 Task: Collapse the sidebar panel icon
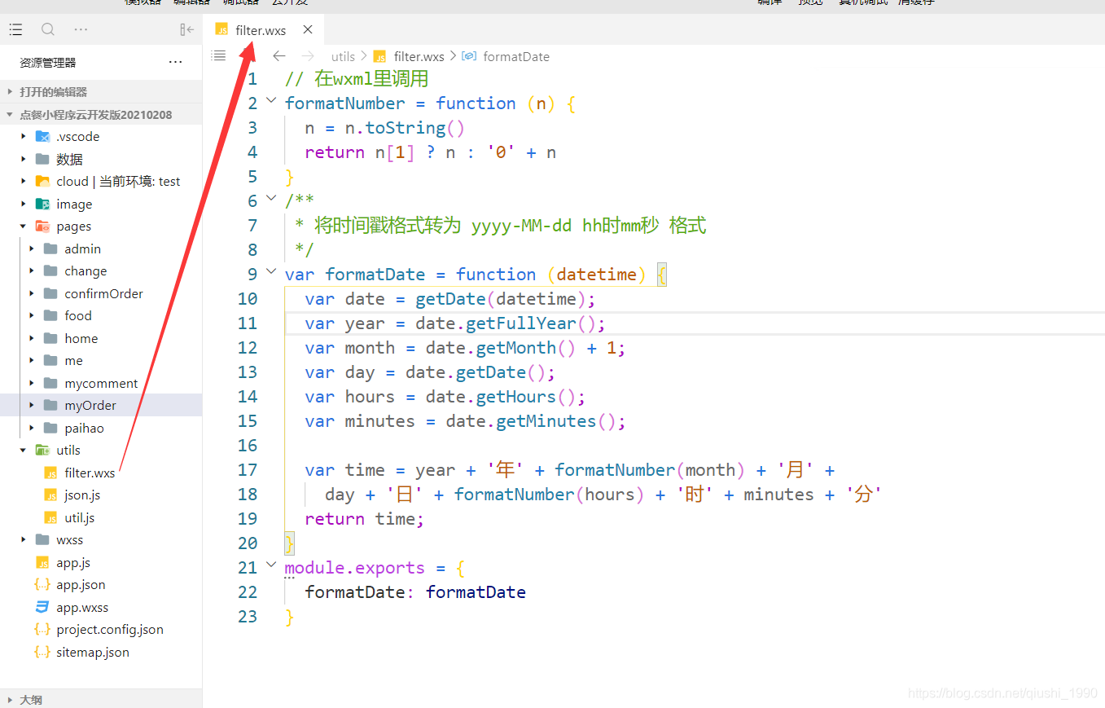[x=186, y=29]
